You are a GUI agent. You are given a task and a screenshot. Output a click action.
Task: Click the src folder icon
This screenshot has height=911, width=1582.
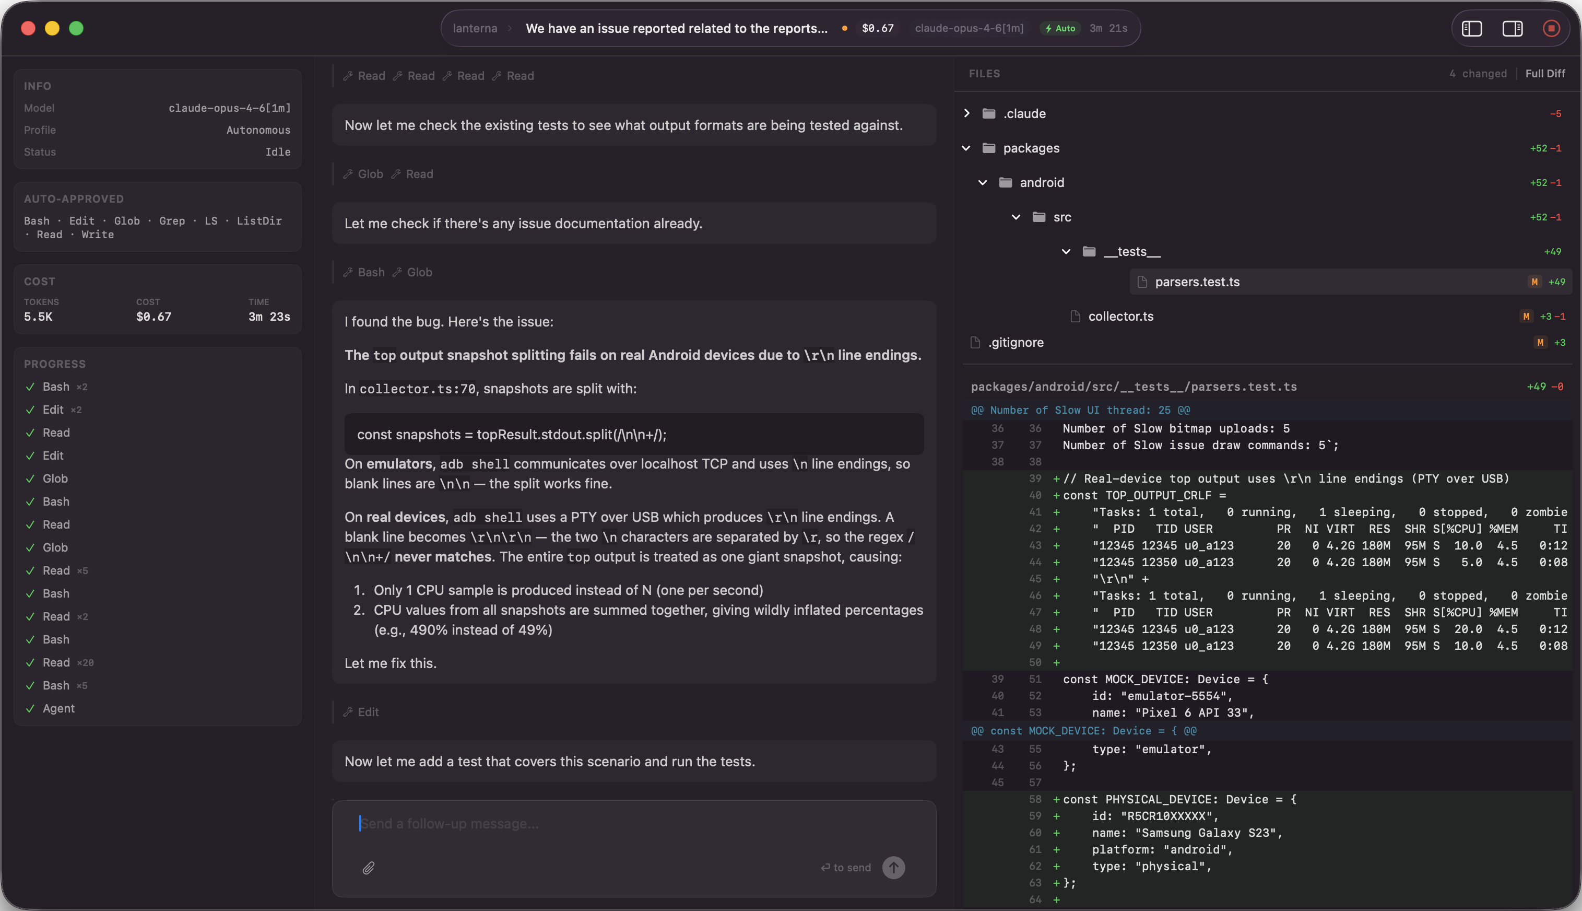coord(1038,216)
